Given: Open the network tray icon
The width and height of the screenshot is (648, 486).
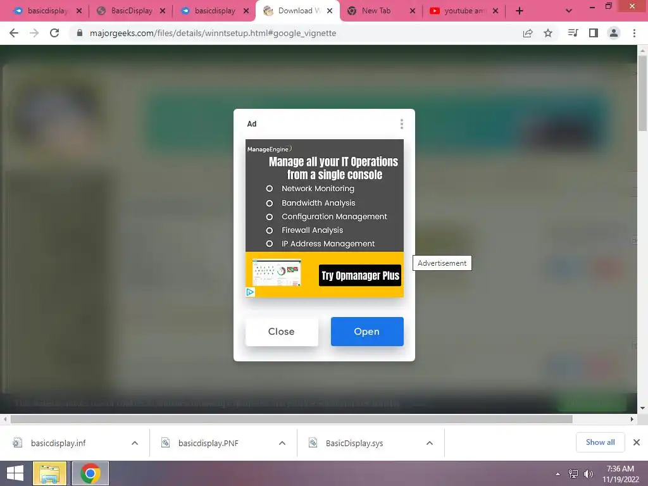Looking at the screenshot, I should click(573, 474).
